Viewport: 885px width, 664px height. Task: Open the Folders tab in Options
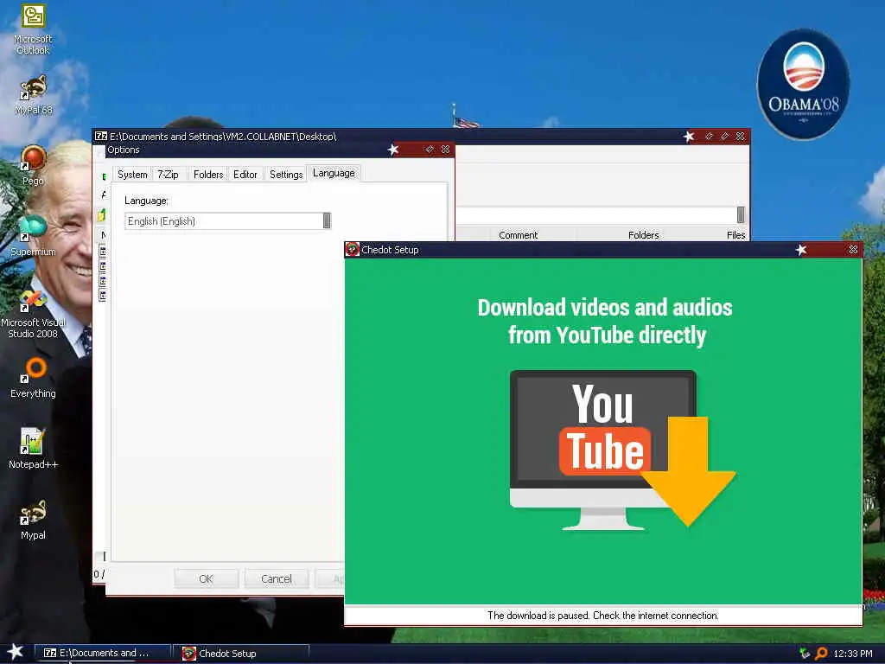click(208, 175)
